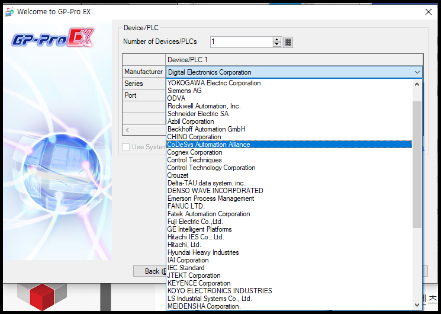Choose IAI Corporation
The image size is (441, 314).
pyautogui.click(x=289, y=260)
